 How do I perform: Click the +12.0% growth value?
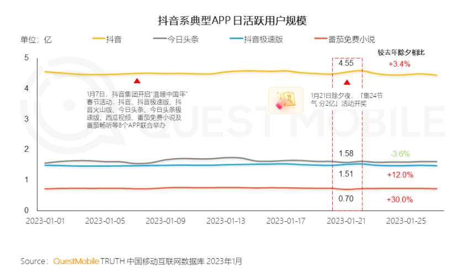click(400, 175)
